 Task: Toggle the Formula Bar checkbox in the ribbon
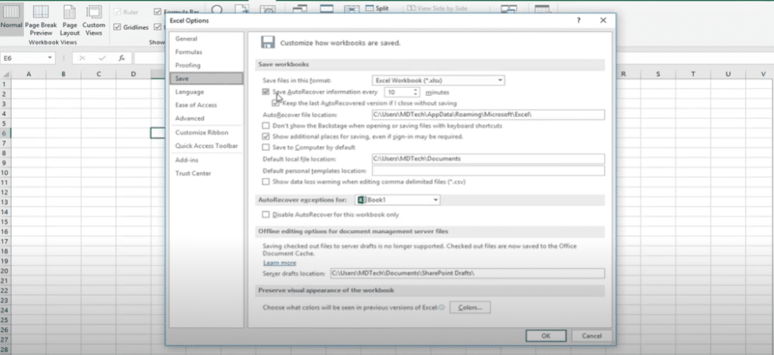tap(157, 11)
